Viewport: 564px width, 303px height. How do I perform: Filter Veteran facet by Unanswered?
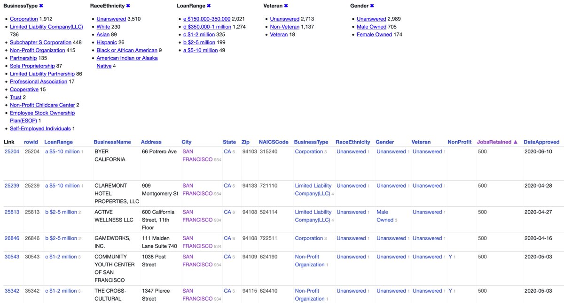point(285,19)
